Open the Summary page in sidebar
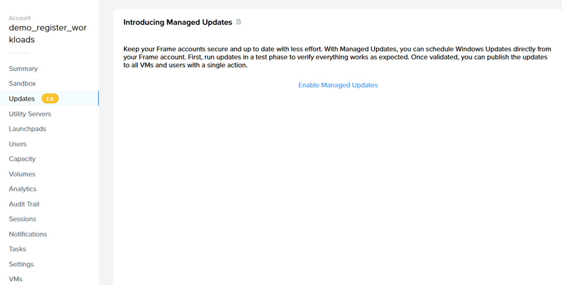The width and height of the screenshot is (562, 285). click(x=23, y=69)
